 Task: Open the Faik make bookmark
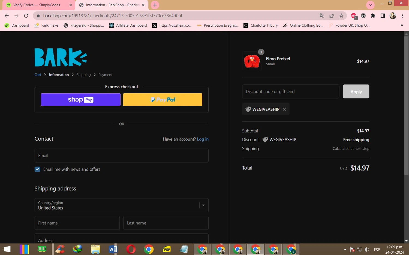(46, 25)
